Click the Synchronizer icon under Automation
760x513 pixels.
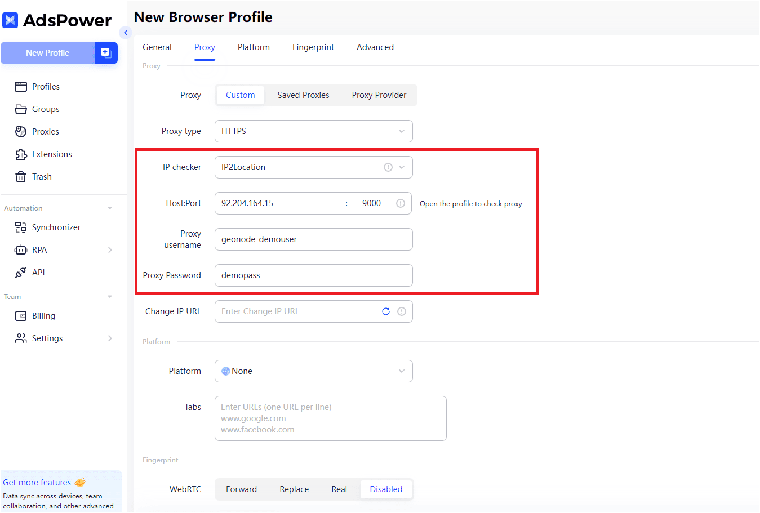pos(21,227)
